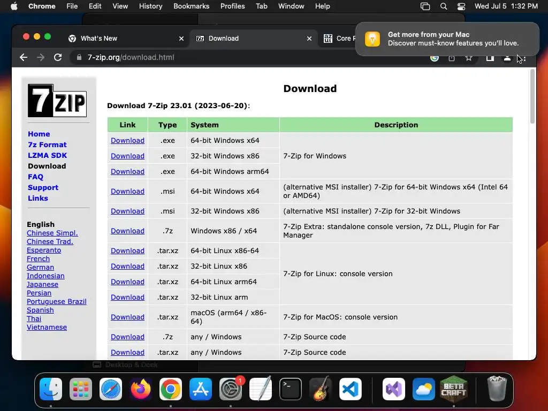Open the Weather app from the Dock

pyautogui.click(x=424, y=389)
